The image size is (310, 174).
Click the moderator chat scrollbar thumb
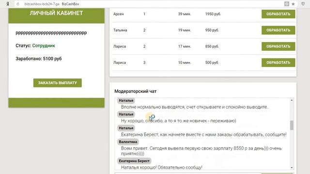pyautogui.click(x=292, y=125)
